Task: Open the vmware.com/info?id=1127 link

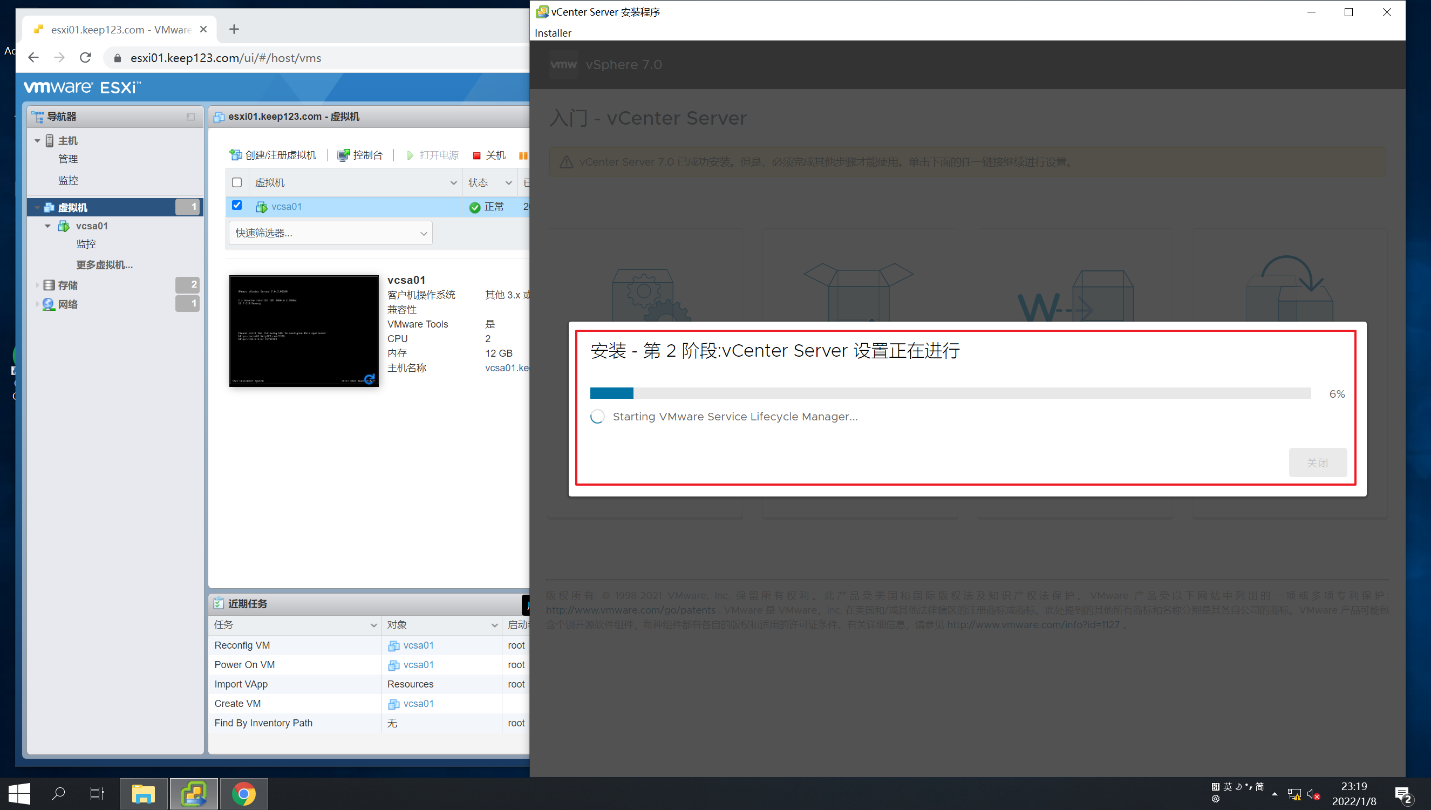Action: (1033, 624)
